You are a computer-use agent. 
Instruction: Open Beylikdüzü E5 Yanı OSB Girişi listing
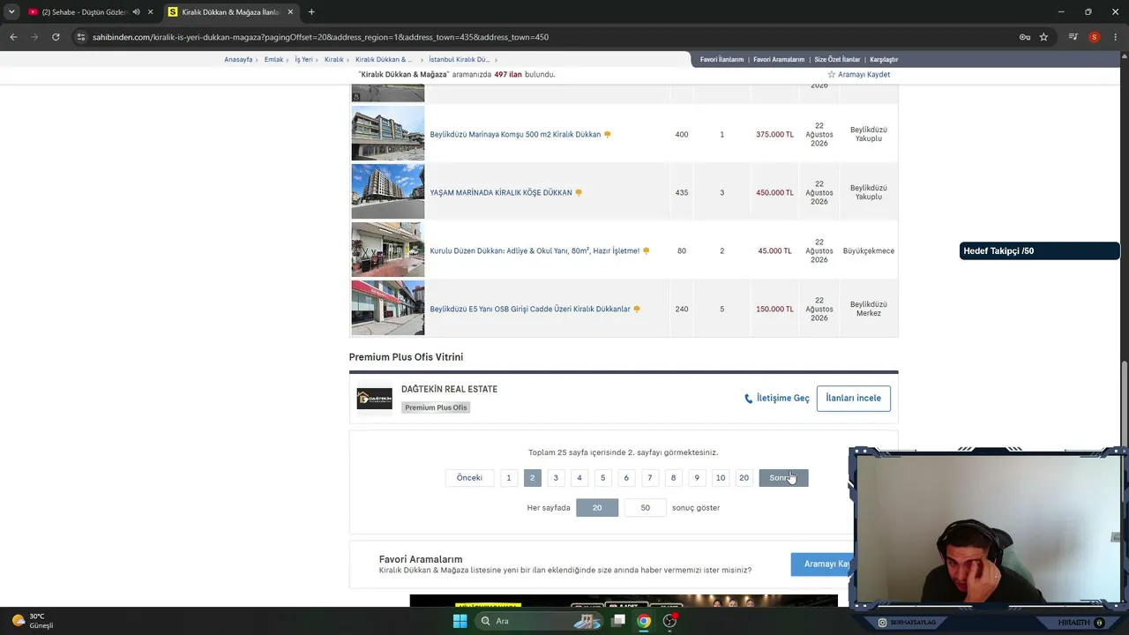tap(530, 309)
